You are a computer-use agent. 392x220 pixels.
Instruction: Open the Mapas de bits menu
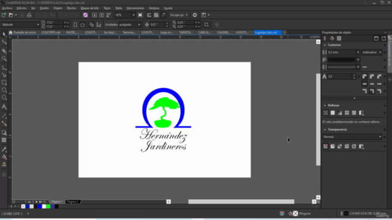(x=90, y=8)
